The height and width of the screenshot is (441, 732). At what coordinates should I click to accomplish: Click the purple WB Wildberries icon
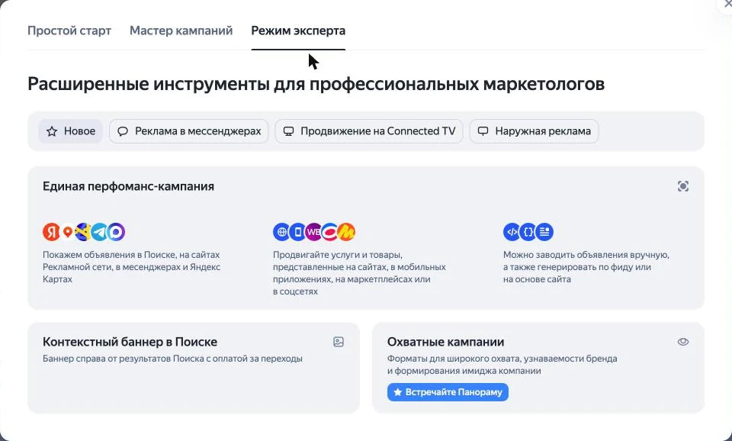point(313,232)
